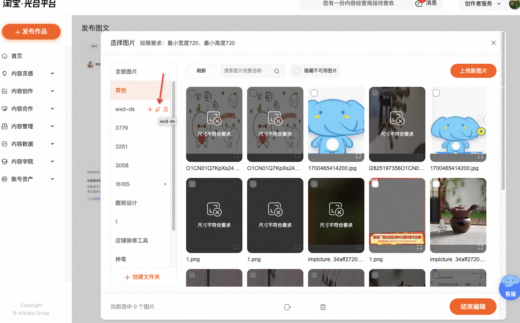This screenshot has width=520, height=323.
Task: Expand the 内容管理 menu chevron
Action: click(52, 126)
